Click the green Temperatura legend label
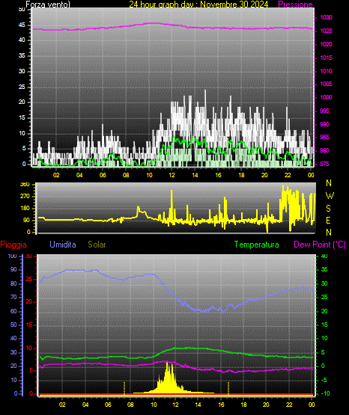This screenshot has width=349, height=415. pos(256,245)
